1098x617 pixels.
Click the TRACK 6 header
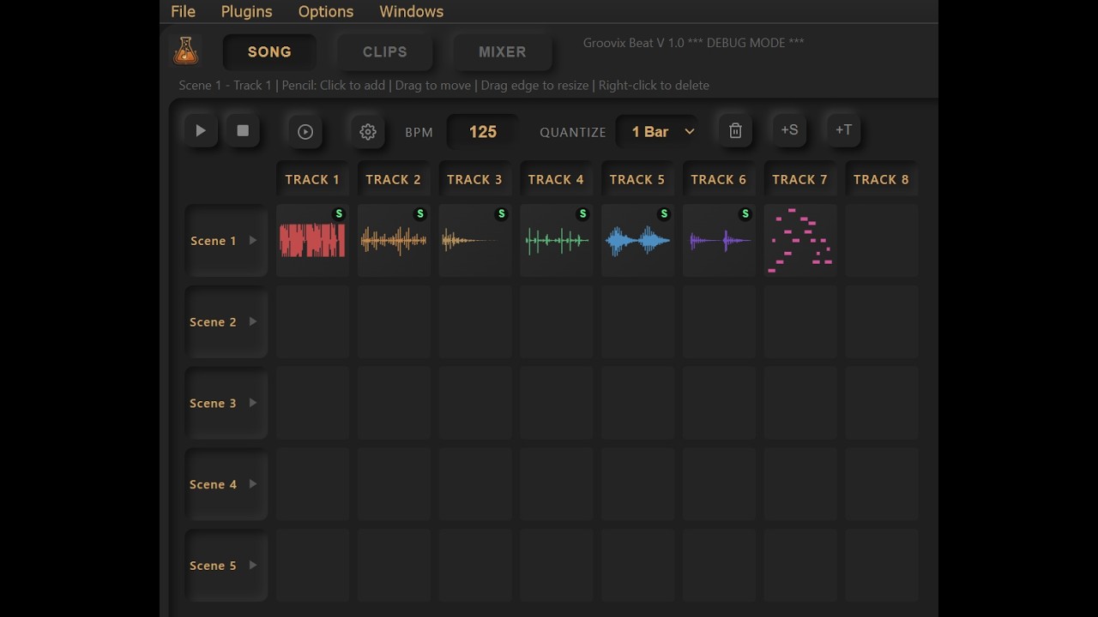[x=719, y=179]
